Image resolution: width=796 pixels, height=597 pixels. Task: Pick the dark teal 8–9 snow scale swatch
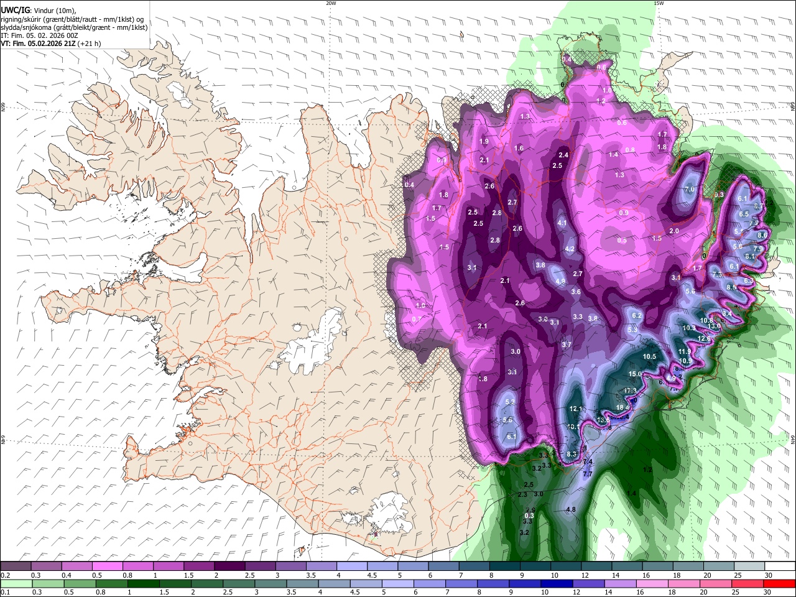[x=505, y=566]
